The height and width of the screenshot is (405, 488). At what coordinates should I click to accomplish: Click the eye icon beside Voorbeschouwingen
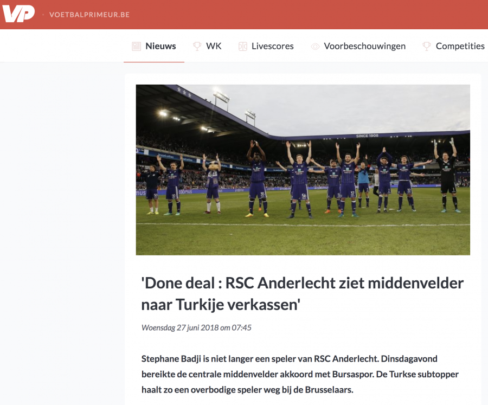315,47
